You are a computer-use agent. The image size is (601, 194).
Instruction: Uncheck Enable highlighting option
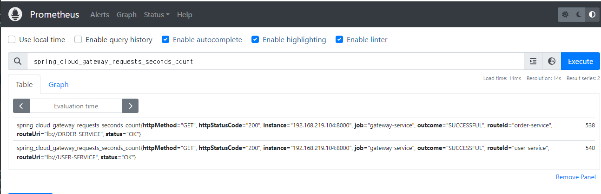(x=255, y=40)
